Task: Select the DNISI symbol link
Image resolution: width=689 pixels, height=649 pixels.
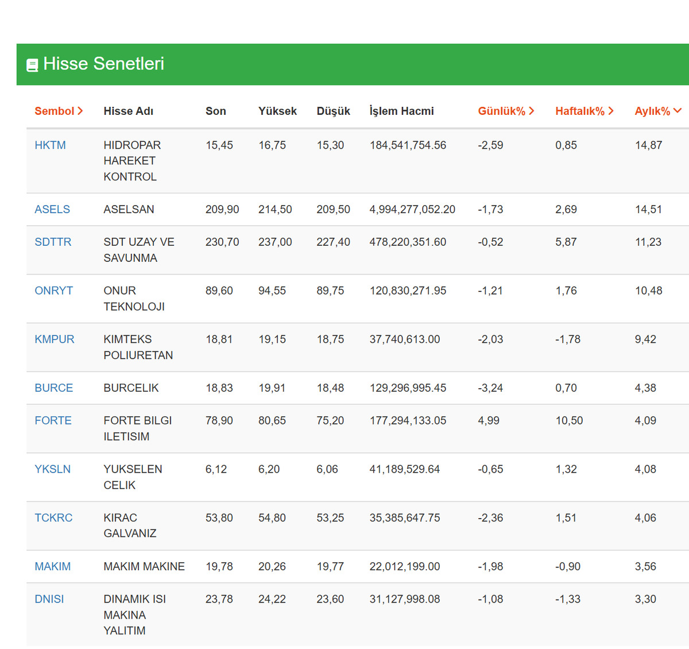Action: 49,599
